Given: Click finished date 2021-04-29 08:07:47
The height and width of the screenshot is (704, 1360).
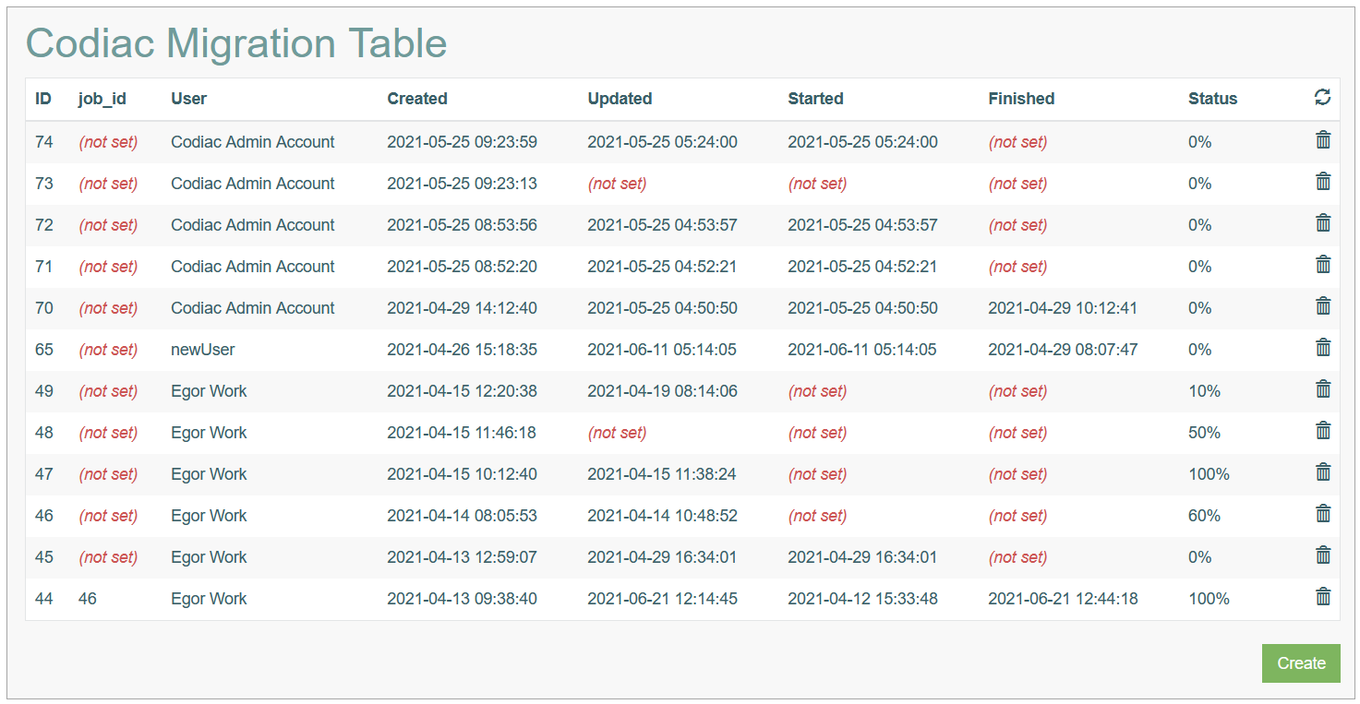Looking at the screenshot, I should pos(1063,350).
